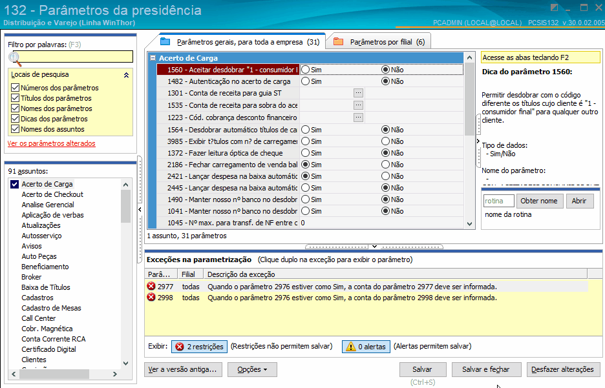
Task: Click the window resize-mode icon in title bar
Action: tap(554, 8)
